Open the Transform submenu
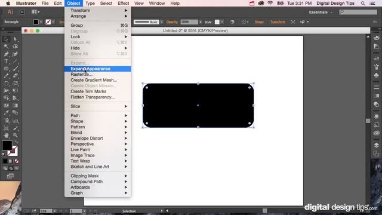This screenshot has height=215, width=382. [x=98, y=11]
